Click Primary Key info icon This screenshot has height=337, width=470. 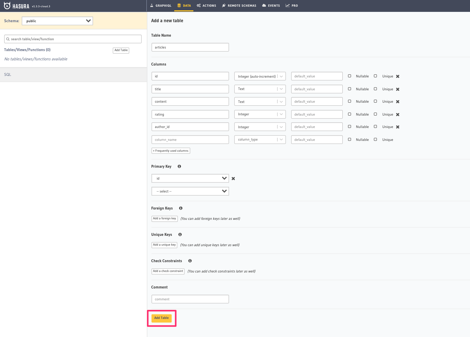coord(179,166)
